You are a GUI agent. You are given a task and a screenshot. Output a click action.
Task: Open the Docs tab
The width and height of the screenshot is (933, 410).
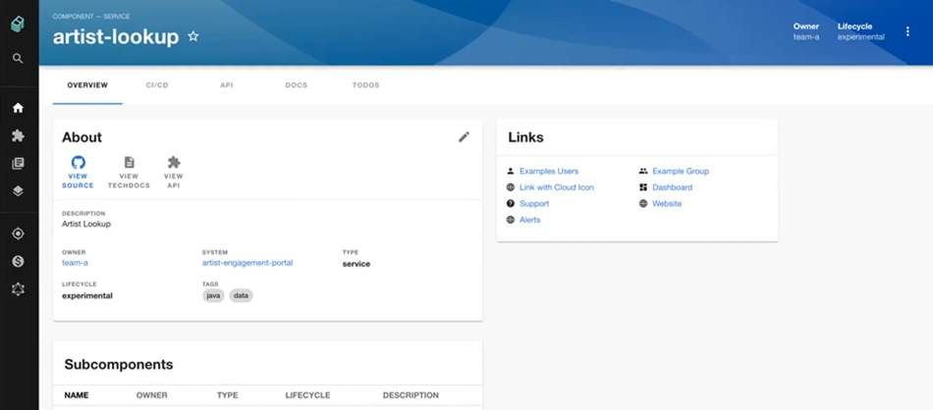click(x=297, y=85)
